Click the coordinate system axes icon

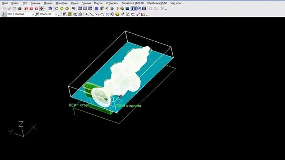coord(4,14)
